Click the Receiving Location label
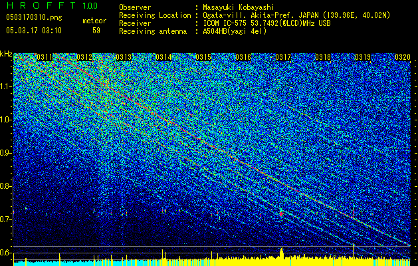This screenshot has width=418, height=266. (155, 15)
